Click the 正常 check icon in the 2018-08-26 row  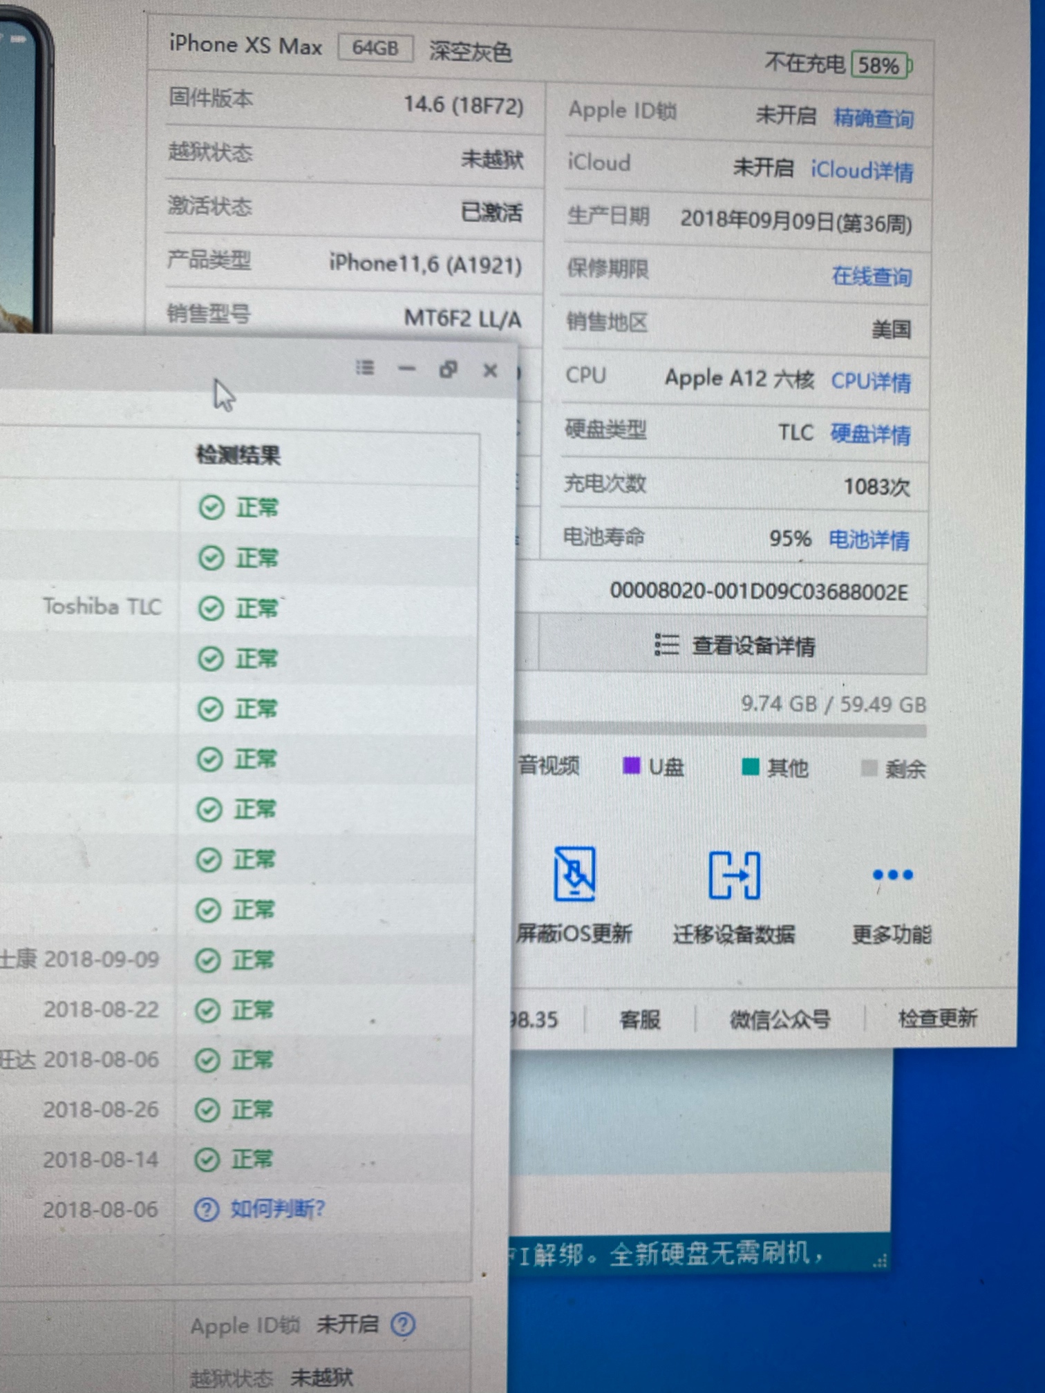point(207,1110)
